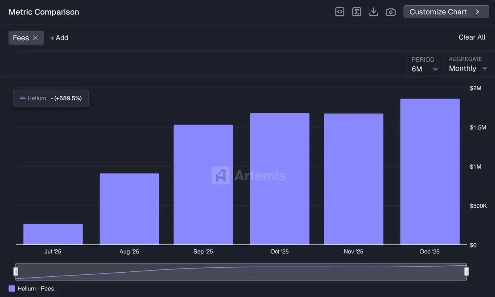The width and height of the screenshot is (495, 297).
Task: Click the sigma summation icon
Action: click(357, 12)
